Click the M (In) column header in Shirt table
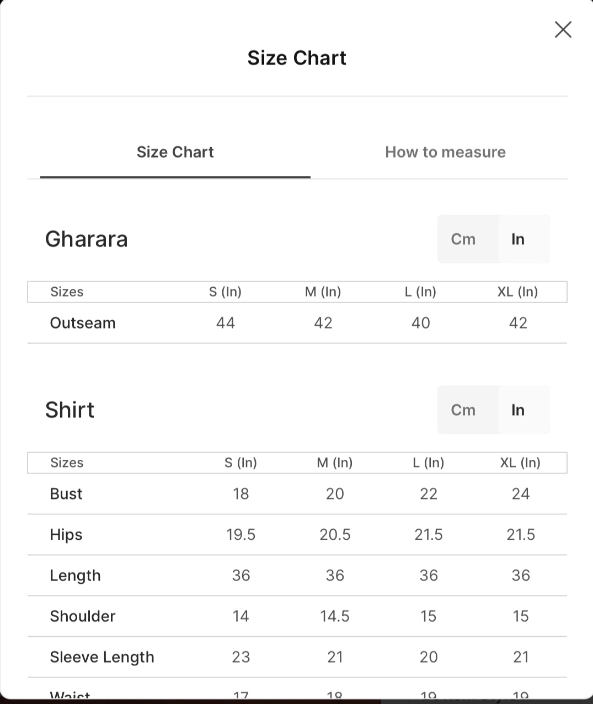 (x=335, y=463)
